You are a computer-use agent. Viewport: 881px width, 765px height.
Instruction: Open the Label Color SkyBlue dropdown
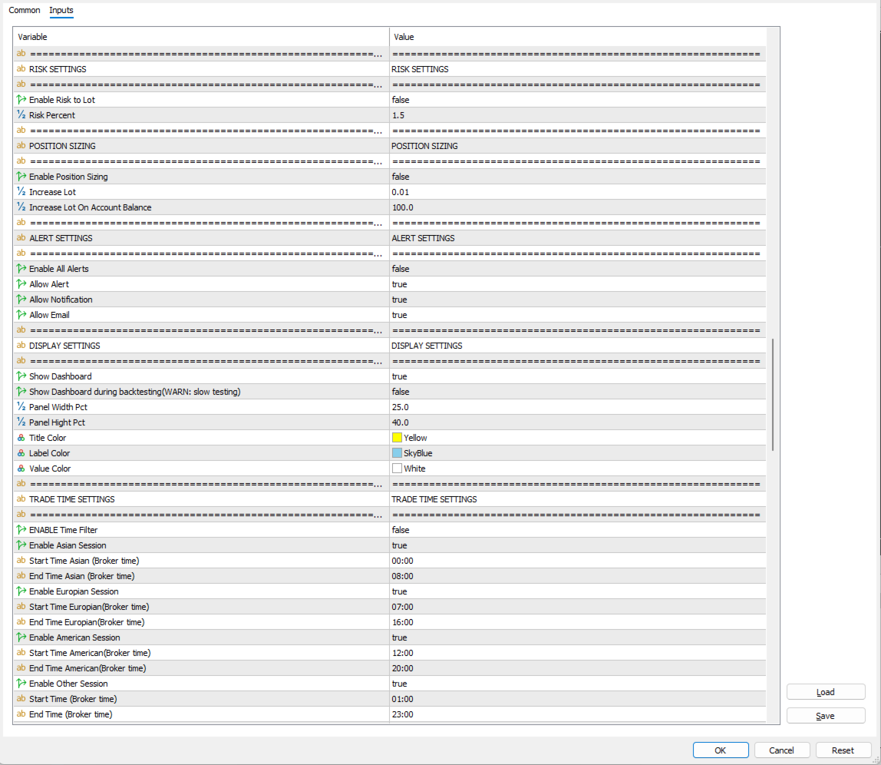(x=578, y=453)
